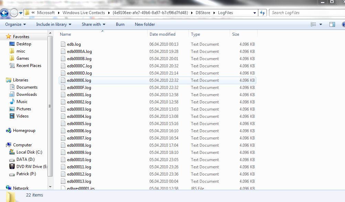The width and height of the screenshot is (345, 202).
Task: Select the file name edb00007.log
Action: point(79,138)
